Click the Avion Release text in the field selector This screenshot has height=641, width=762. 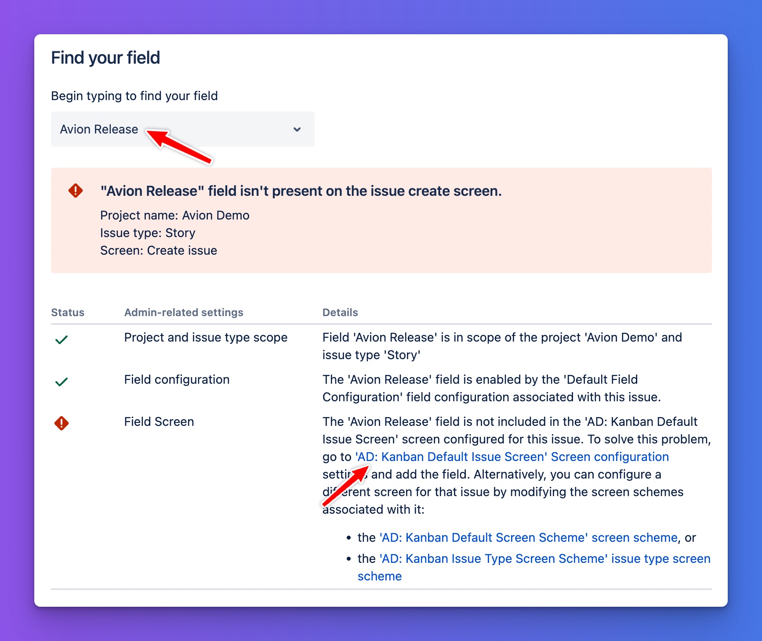click(x=99, y=130)
